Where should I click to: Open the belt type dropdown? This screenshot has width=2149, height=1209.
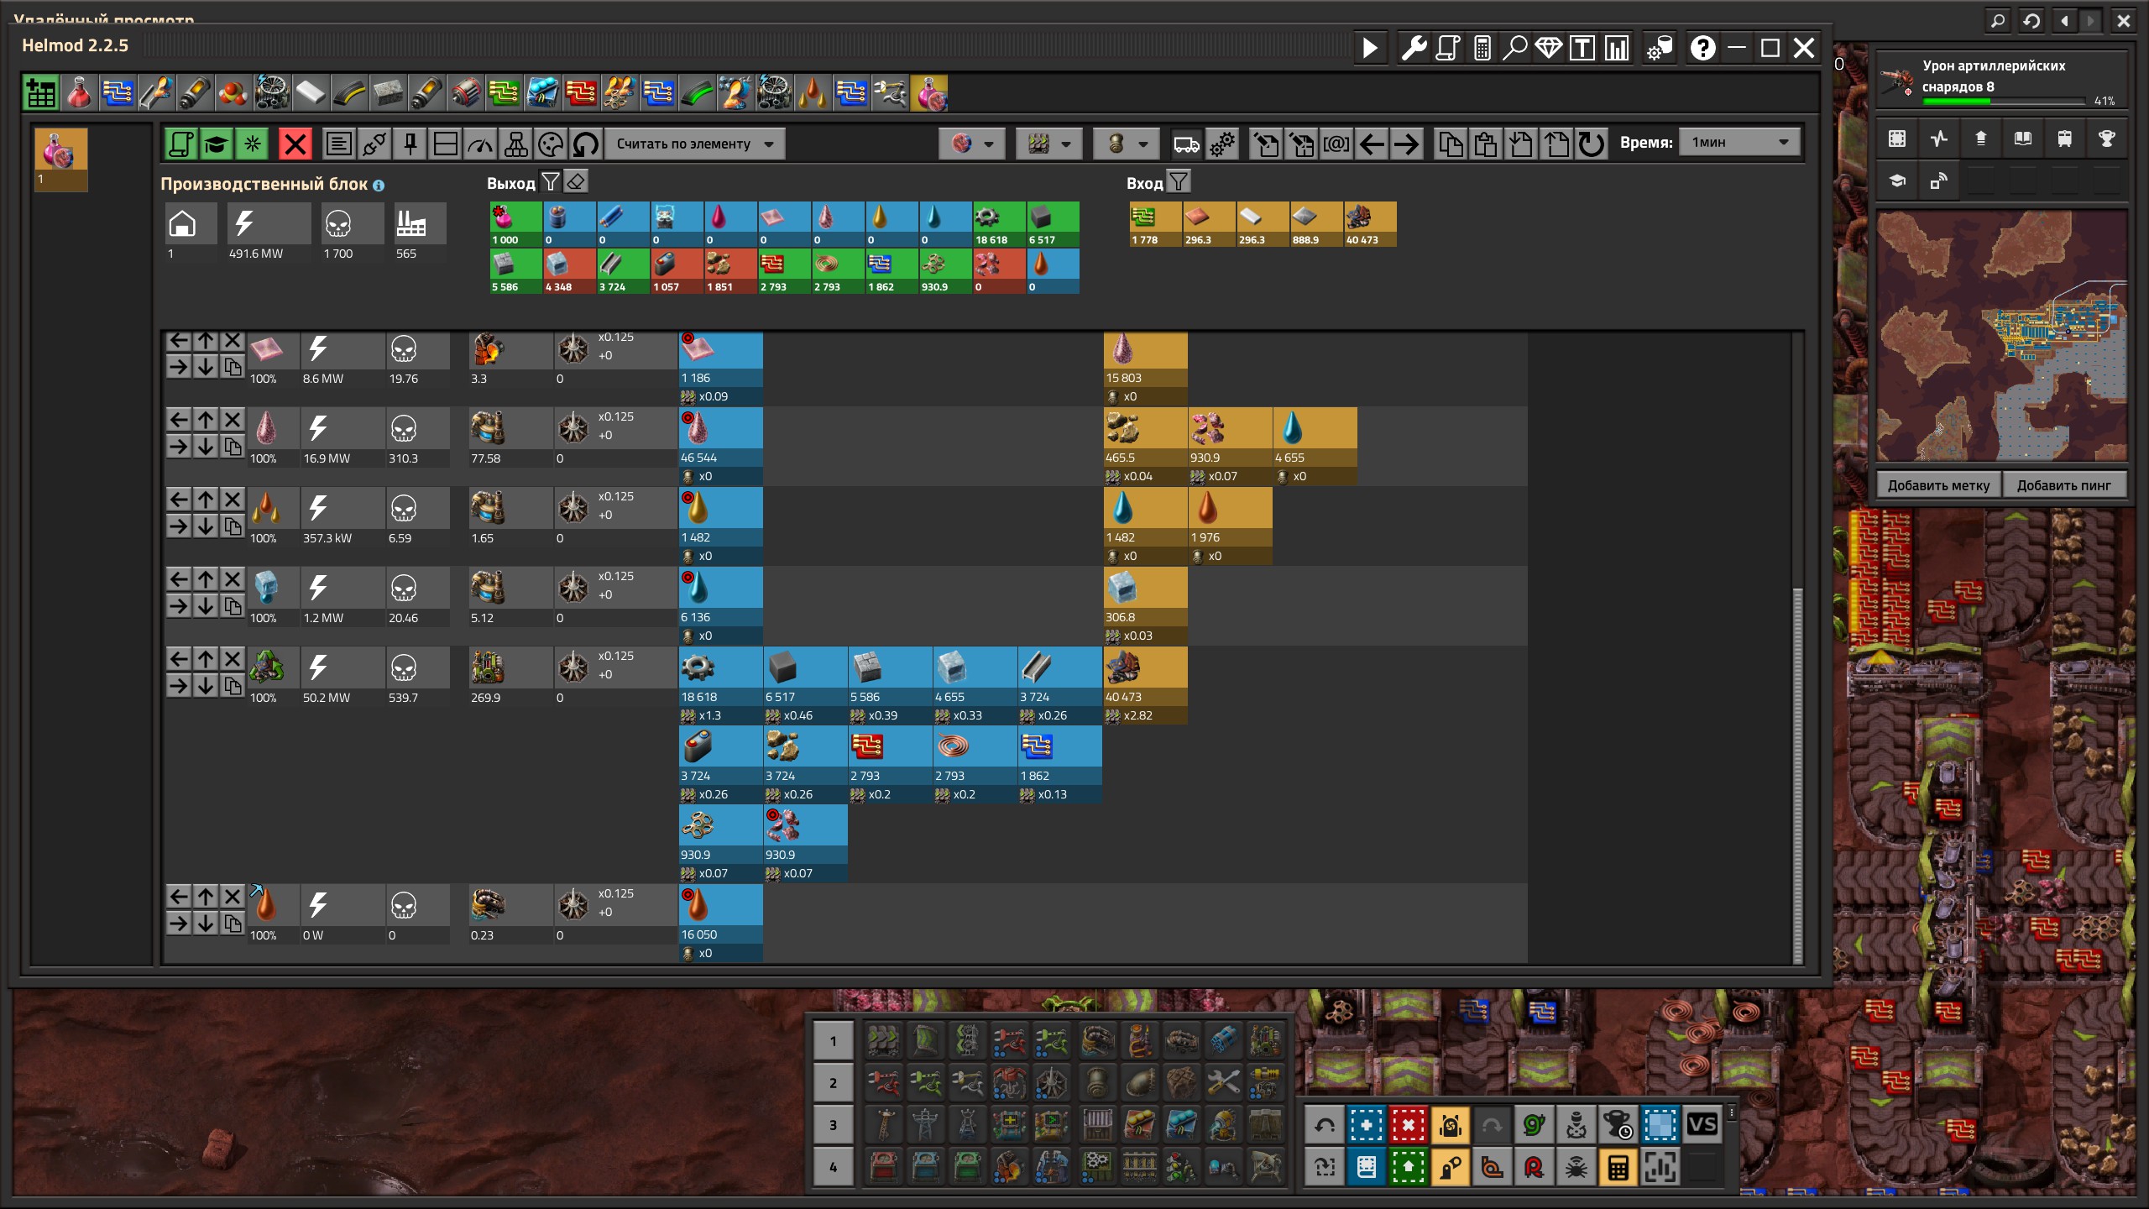click(x=1048, y=144)
